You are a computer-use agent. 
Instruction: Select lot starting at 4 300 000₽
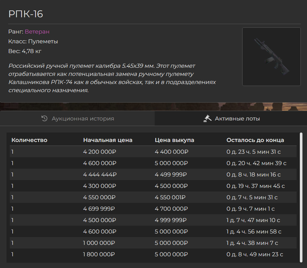[153, 186]
